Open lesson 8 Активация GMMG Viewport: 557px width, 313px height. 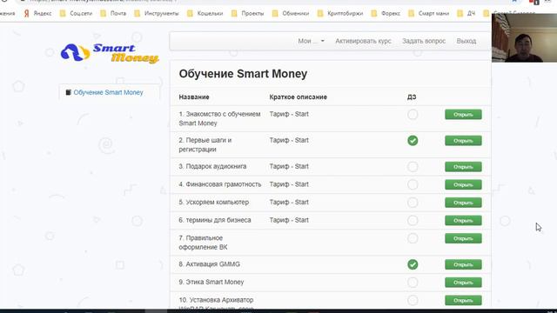(463, 264)
